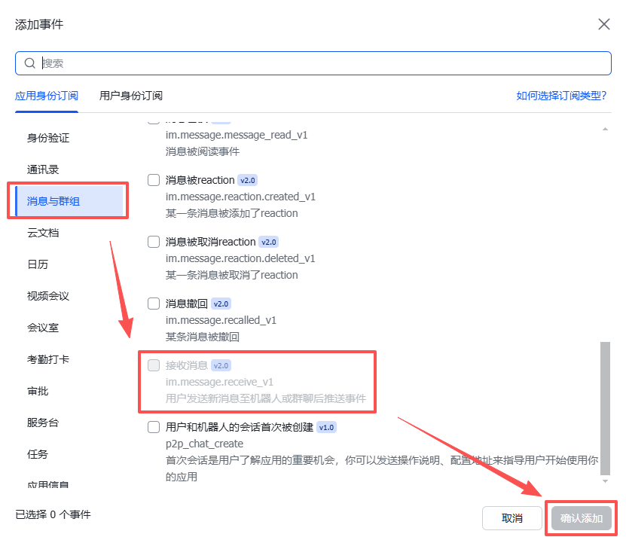Open 日历 event category
Viewport: 626px width, 537px height.
[x=38, y=264]
